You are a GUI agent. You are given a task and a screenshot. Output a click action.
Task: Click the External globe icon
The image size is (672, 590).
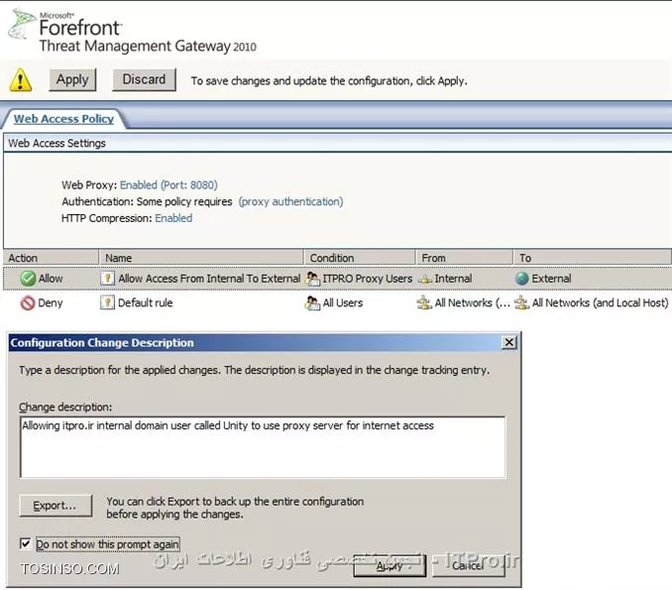tap(522, 279)
